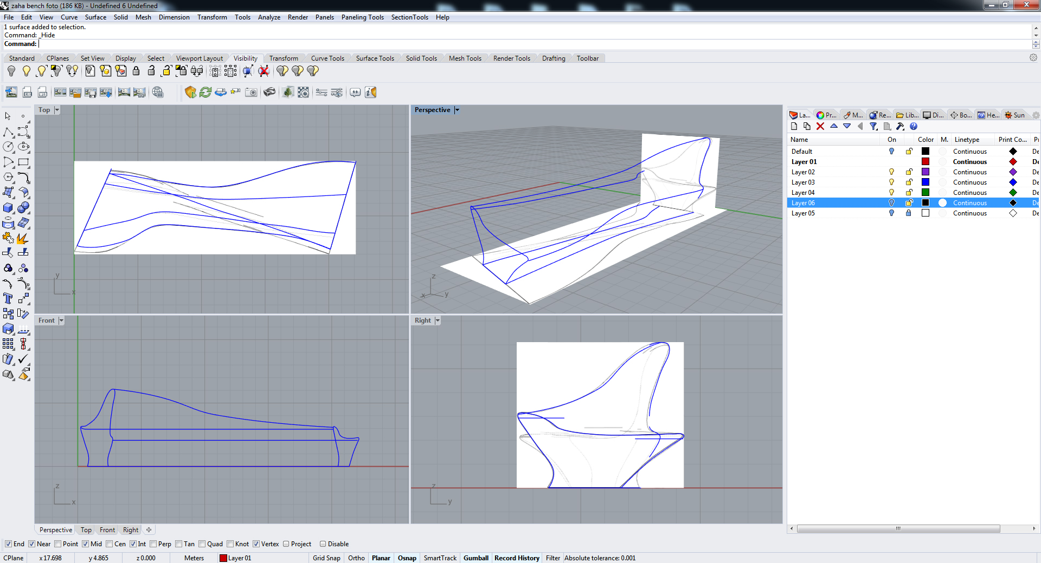This screenshot has height=563, width=1041.
Task: Open the Paneling Tools menu
Action: click(363, 17)
